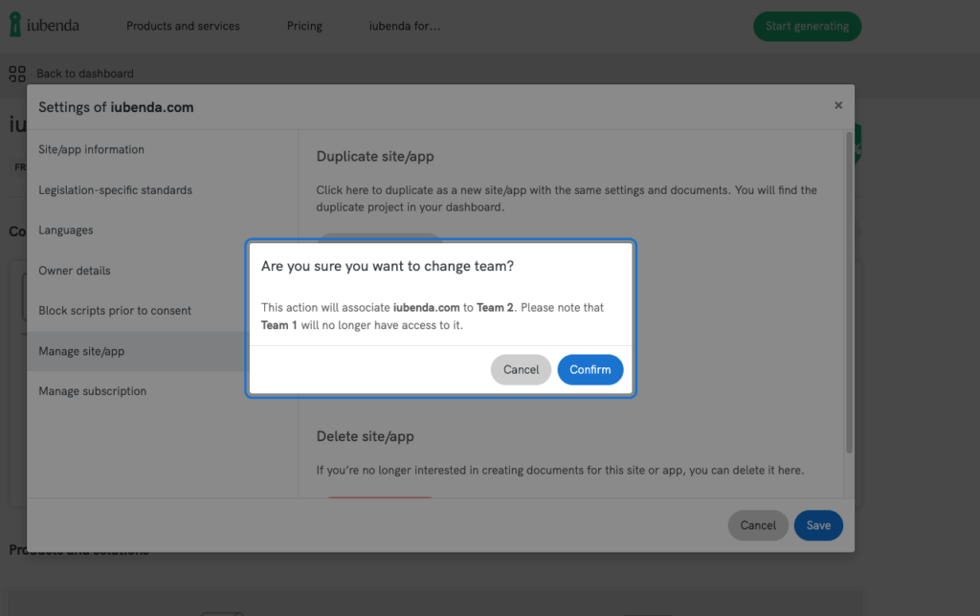Image resolution: width=980 pixels, height=616 pixels.
Task: Select Block scripts prior to consent
Action: (x=115, y=311)
